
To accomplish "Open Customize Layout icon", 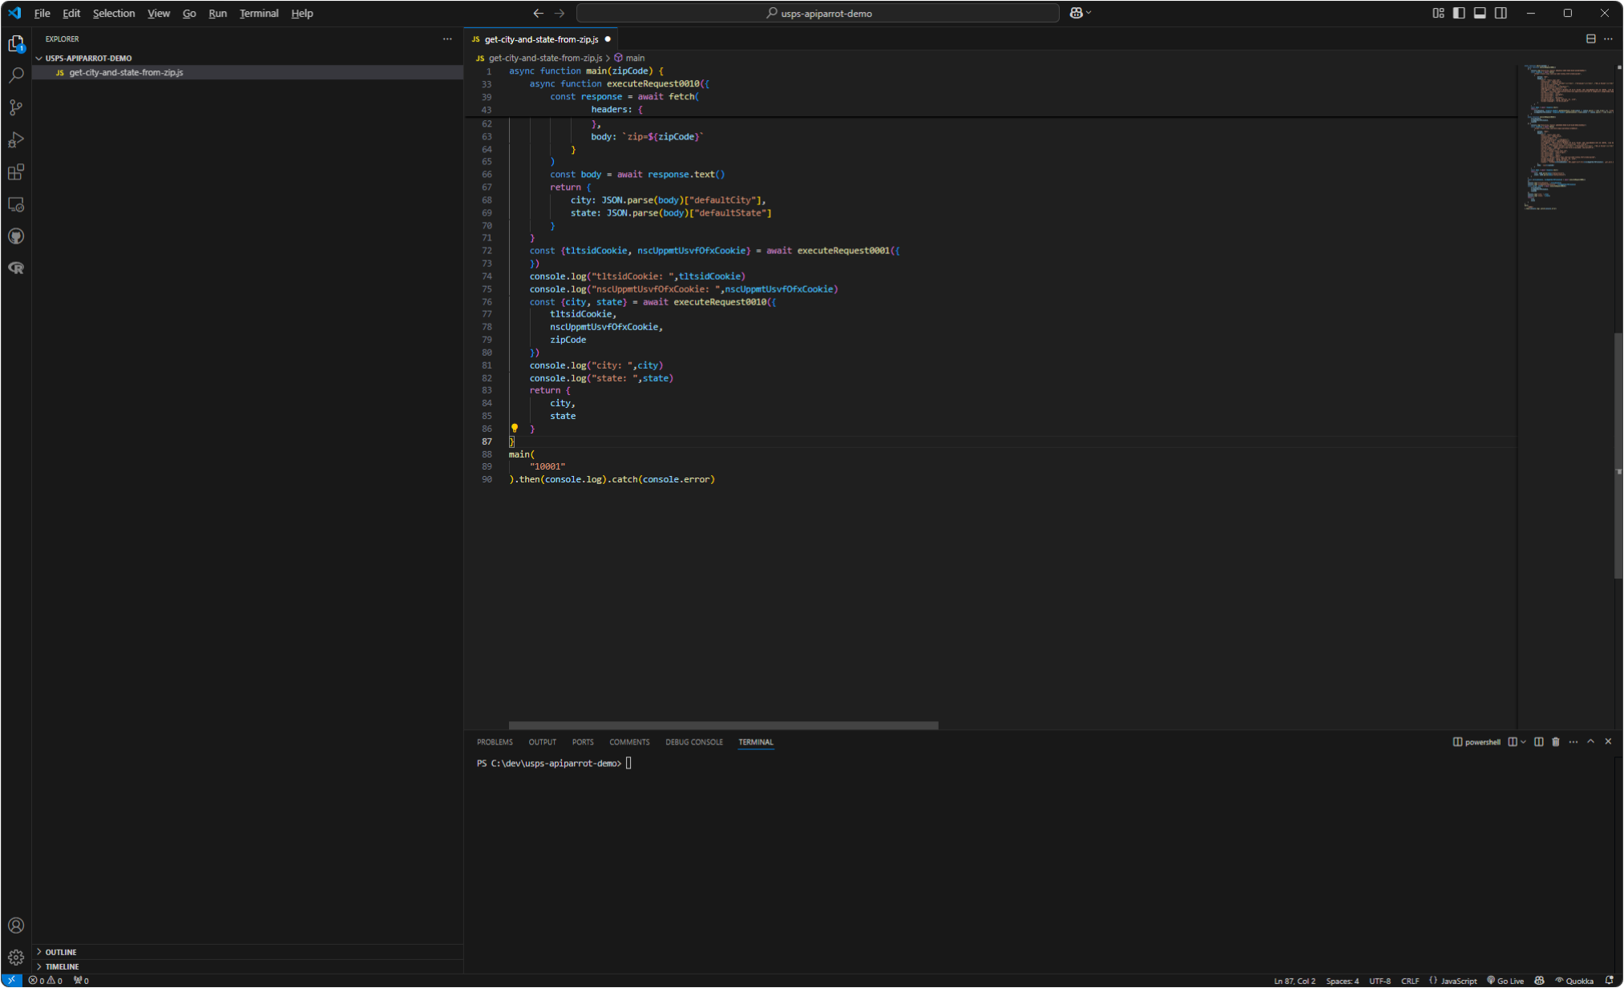I will click(x=1438, y=13).
